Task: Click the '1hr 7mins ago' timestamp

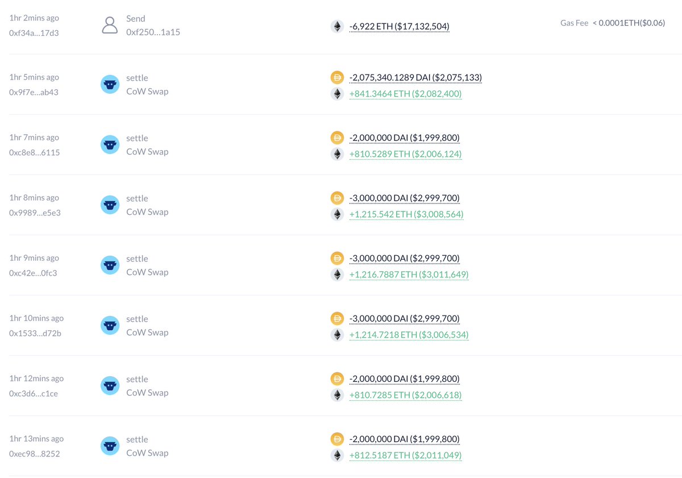Action: pos(34,138)
